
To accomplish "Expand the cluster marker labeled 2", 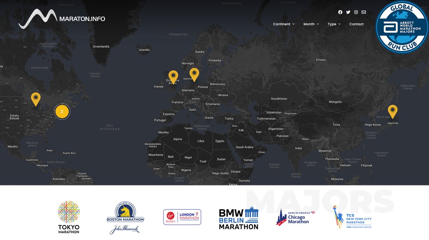I will tap(62, 112).
